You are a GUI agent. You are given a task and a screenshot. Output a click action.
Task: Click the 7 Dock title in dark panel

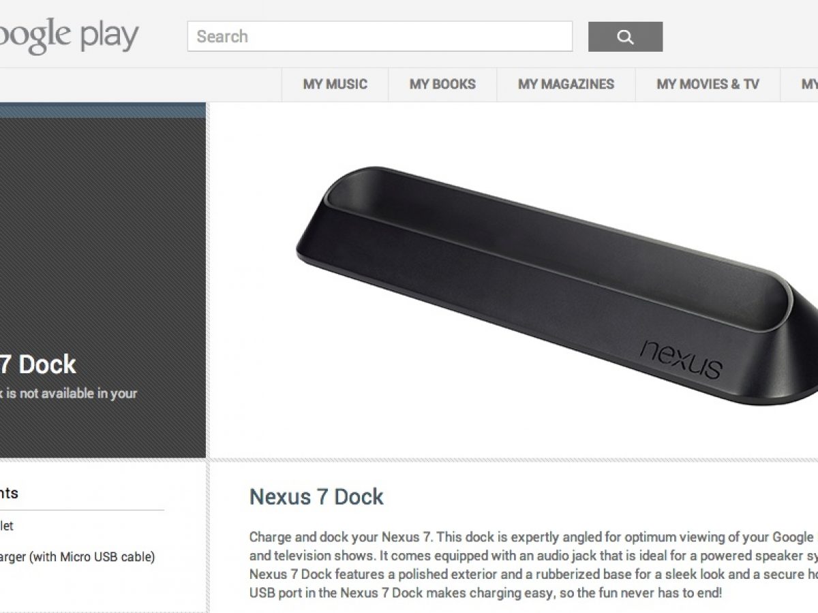click(x=38, y=365)
